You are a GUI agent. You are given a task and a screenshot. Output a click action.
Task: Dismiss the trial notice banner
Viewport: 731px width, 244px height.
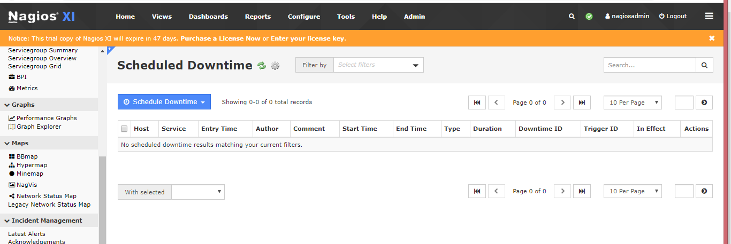tap(712, 38)
